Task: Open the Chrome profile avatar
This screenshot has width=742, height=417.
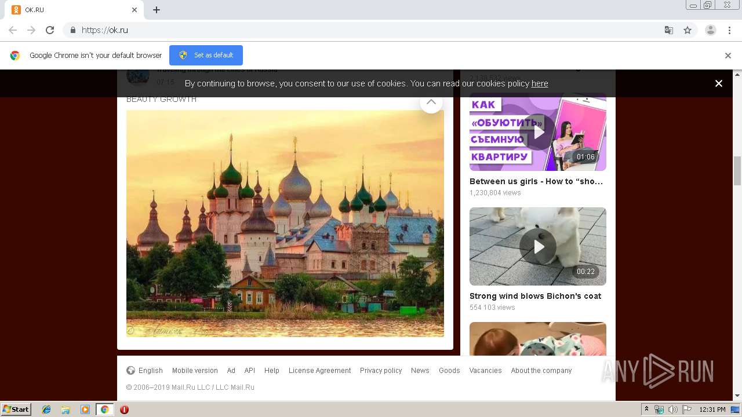Action: pos(711,30)
